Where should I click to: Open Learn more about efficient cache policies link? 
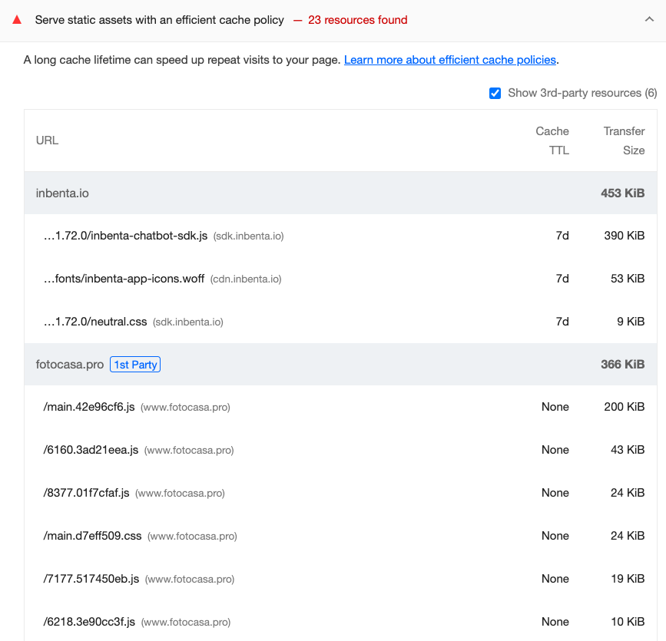coord(450,60)
